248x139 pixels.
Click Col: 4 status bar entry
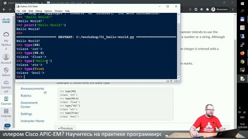point(177,81)
